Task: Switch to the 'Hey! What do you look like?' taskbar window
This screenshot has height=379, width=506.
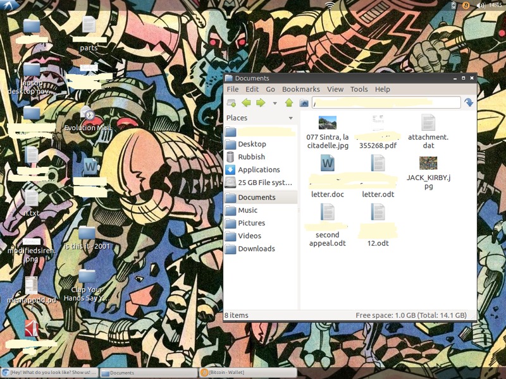Action: [50, 373]
